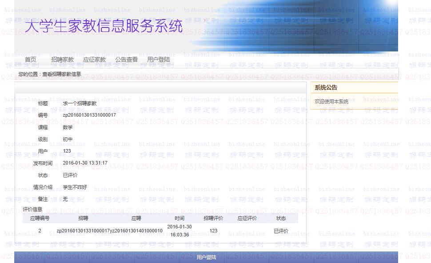
Task: Select the description 学生不听好
Action: click(x=75, y=187)
